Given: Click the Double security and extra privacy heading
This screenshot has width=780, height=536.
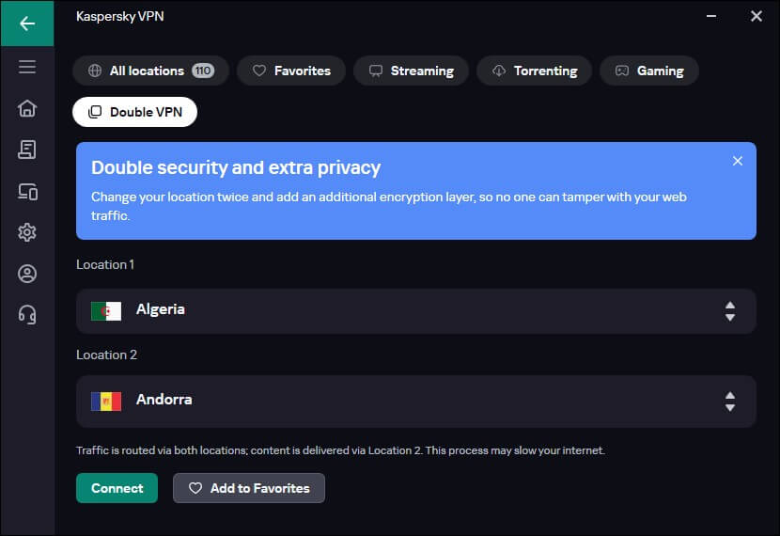Looking at the screenshot, I should 236,167.
